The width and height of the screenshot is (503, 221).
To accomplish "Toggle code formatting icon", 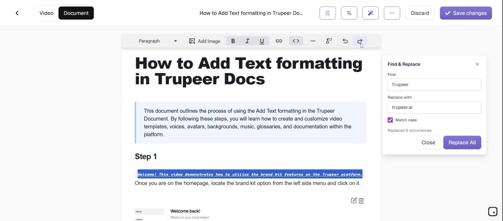I will (x=296, y=41).
